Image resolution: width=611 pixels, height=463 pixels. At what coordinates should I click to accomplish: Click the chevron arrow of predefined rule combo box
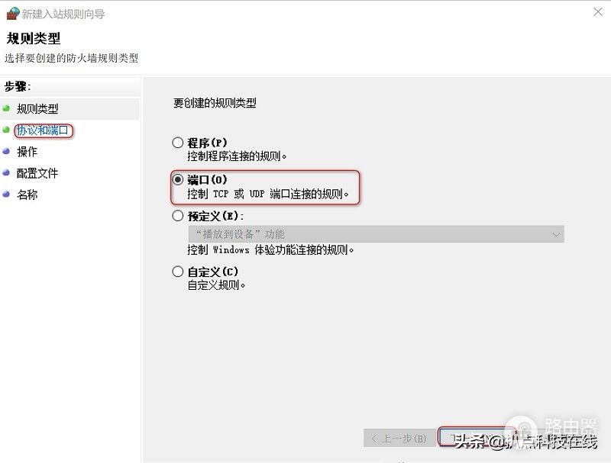pyautogui.click(x=556, y=235)
